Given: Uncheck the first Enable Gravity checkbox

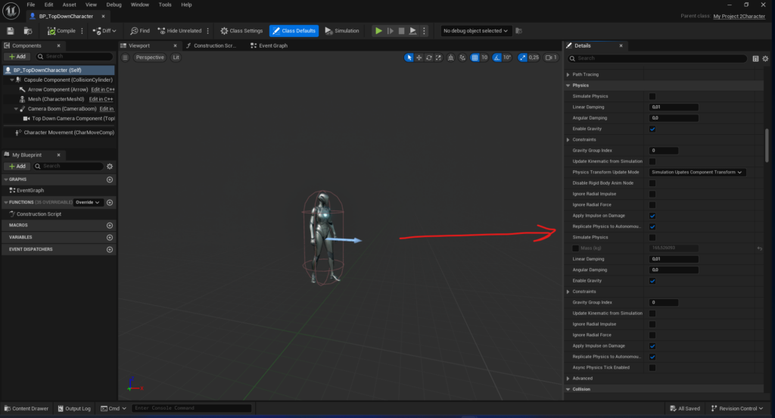Looking at the screenshot, I should click(x=652, y=129).
